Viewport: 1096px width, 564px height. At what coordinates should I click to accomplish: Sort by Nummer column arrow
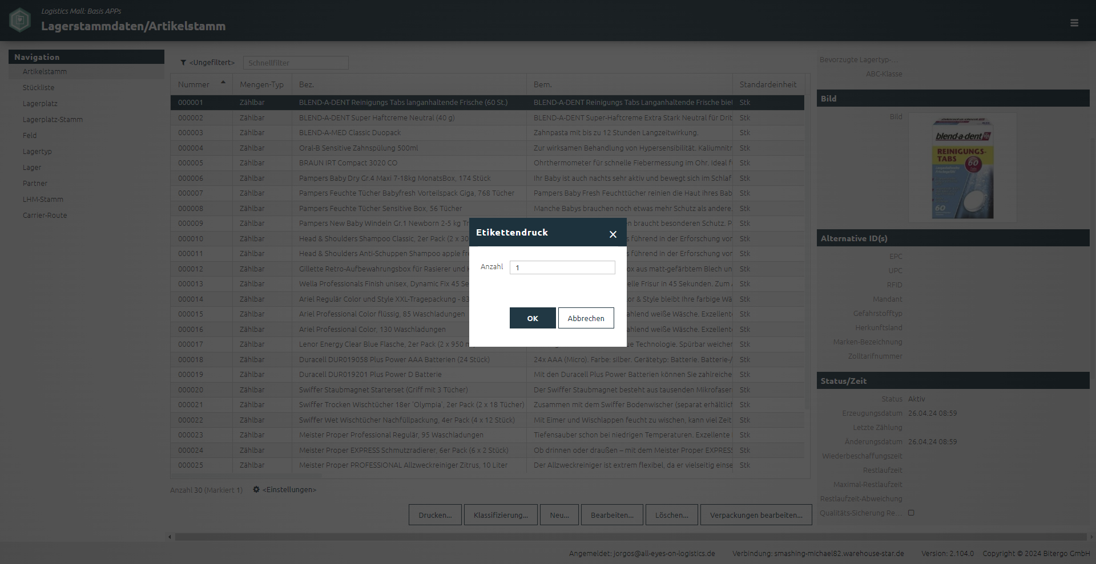[223, 83]
